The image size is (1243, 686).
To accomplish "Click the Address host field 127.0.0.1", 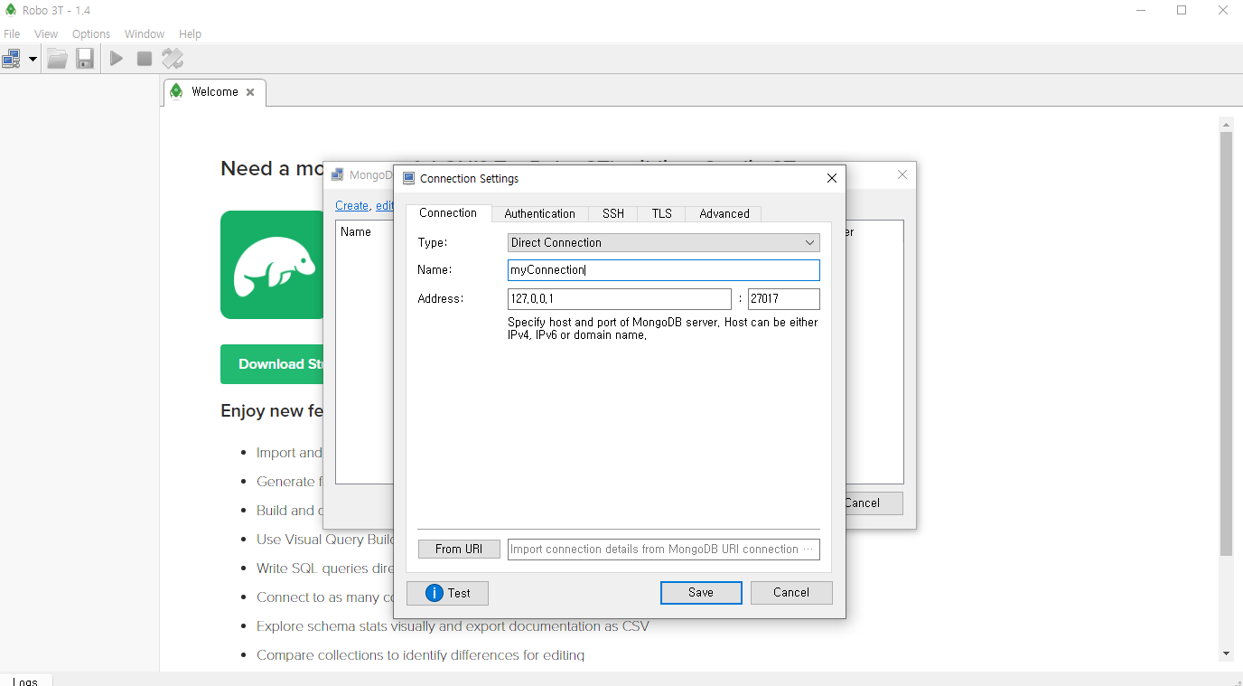I will [x=620, y=299].
